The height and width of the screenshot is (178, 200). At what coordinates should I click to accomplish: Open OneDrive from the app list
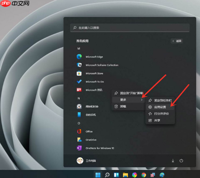(86, 140)
